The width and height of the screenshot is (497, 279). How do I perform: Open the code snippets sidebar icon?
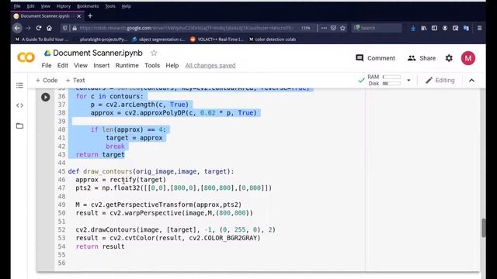tap(19, 105)
